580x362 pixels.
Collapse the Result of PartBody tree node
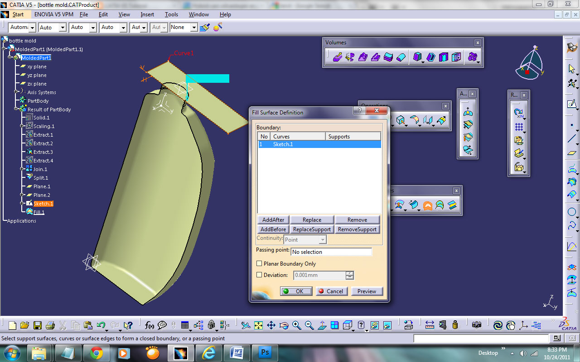[x=15, y=109]
